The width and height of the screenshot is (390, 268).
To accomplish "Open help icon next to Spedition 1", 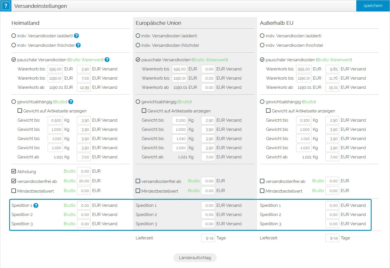I will click(36, 206).
